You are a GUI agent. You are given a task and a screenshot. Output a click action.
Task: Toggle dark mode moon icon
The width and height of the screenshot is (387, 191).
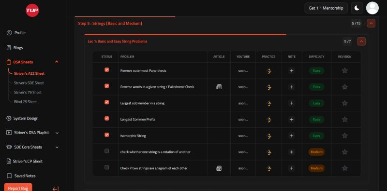357,8
